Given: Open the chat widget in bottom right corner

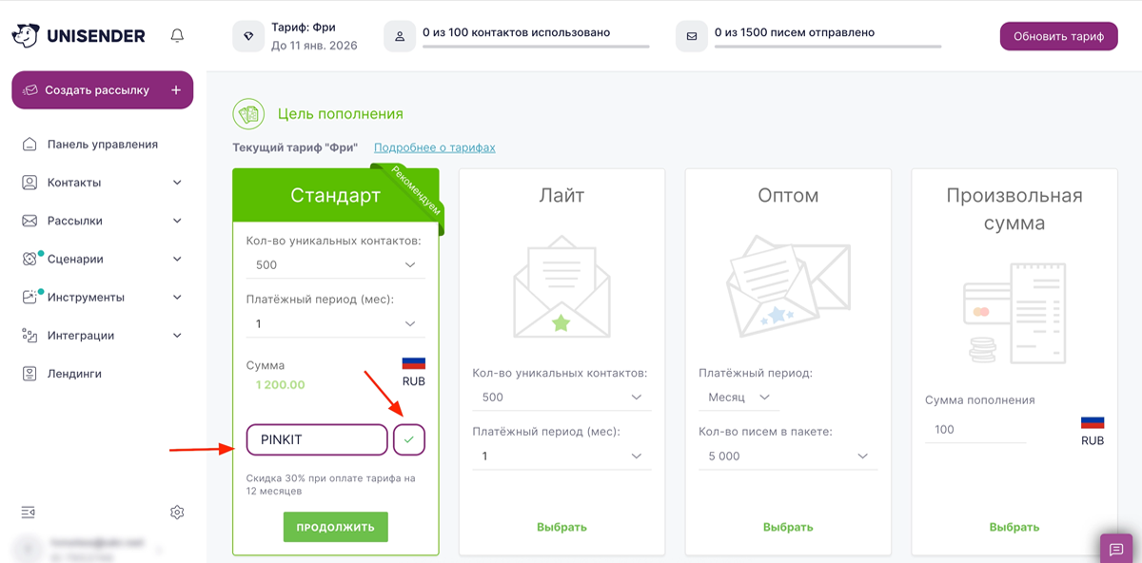Looking at the screenshot, I should coord(1117,549).
